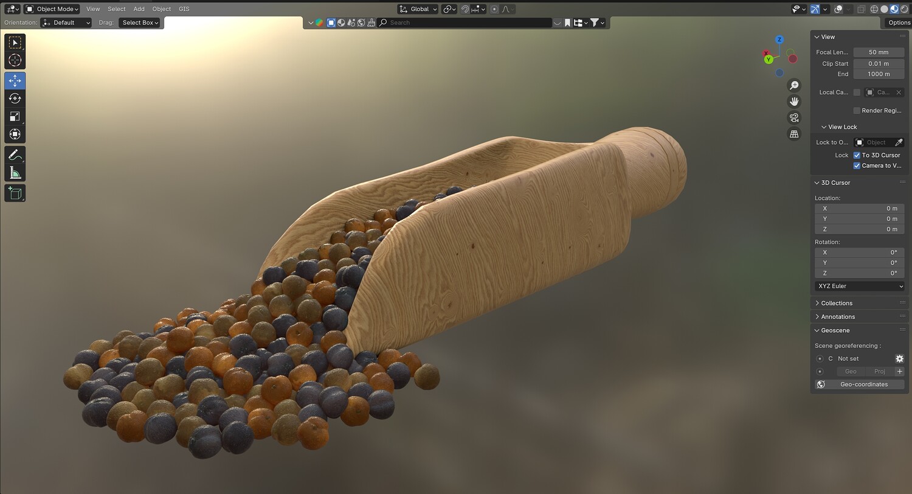
Task: Open the View menu
Action: [x=93, y=9]
